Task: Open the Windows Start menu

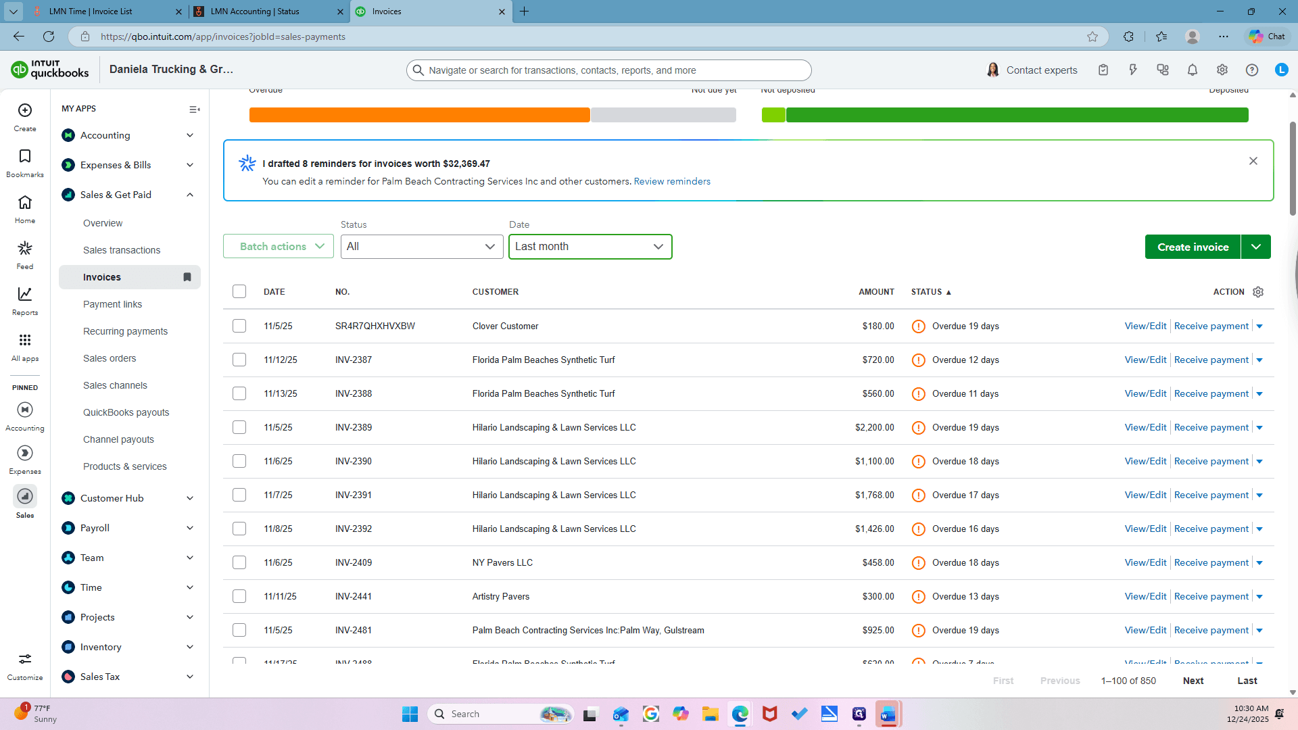Action: (x=410, y=714)
